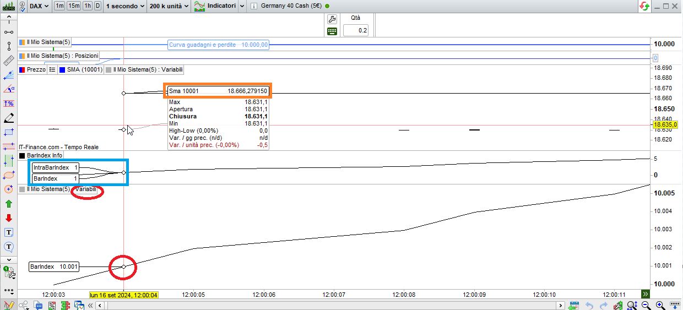
Task: Select the green vertical channel tool
Action: coord(9,161)
